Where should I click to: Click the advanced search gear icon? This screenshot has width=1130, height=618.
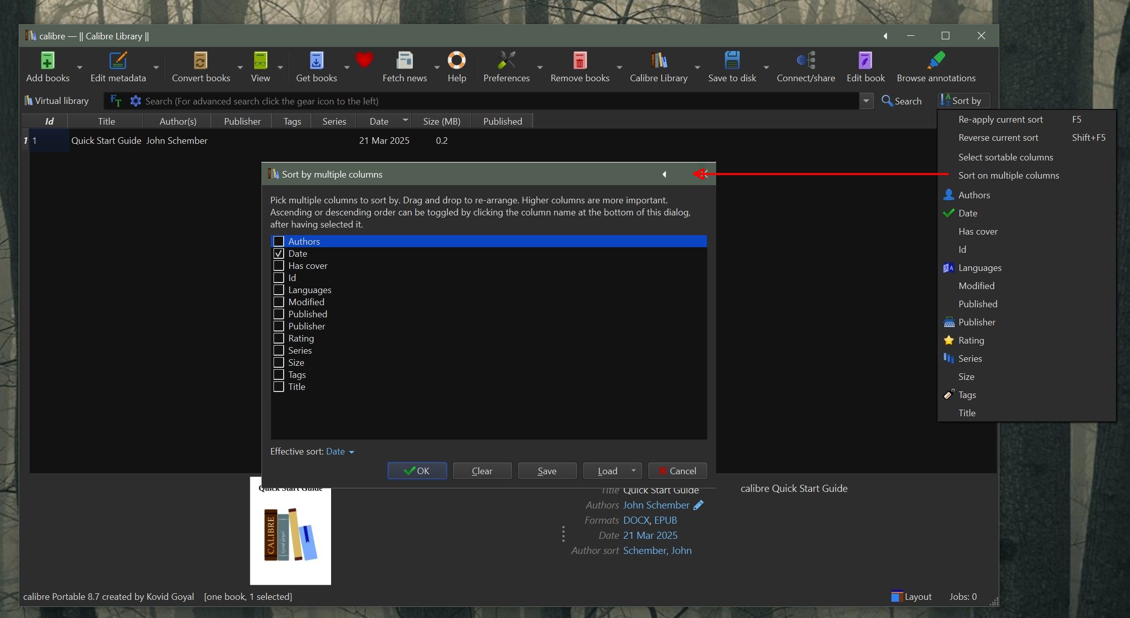(135, 101)
